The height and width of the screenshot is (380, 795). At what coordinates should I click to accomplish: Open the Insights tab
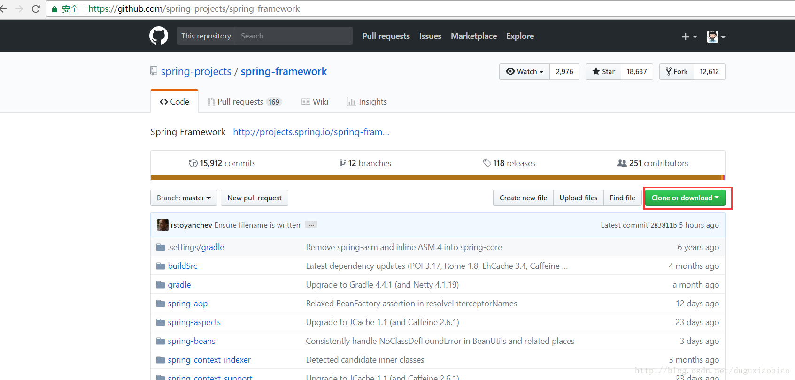(x=367, y=102)
